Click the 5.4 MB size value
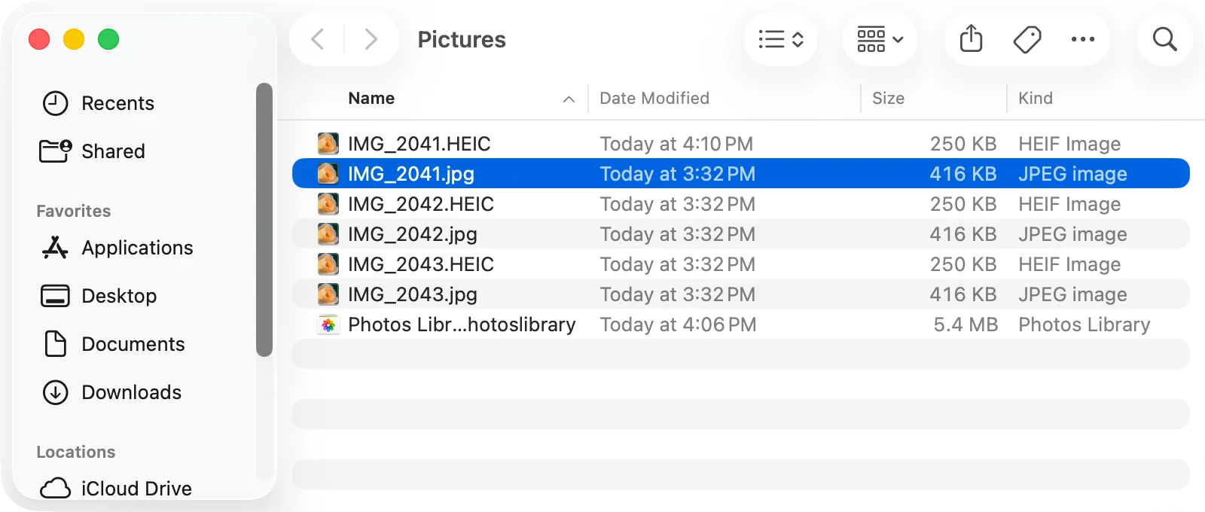The image size is (1205, 512). point(966,325)
